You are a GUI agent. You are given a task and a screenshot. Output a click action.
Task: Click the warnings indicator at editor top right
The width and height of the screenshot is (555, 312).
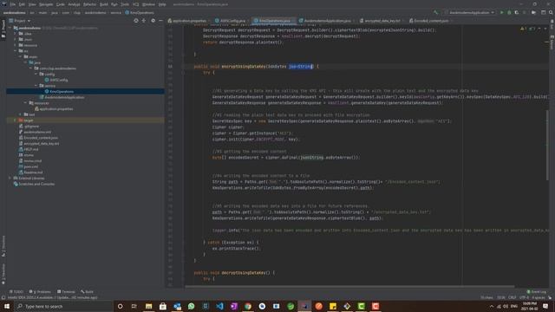point(524,29)
